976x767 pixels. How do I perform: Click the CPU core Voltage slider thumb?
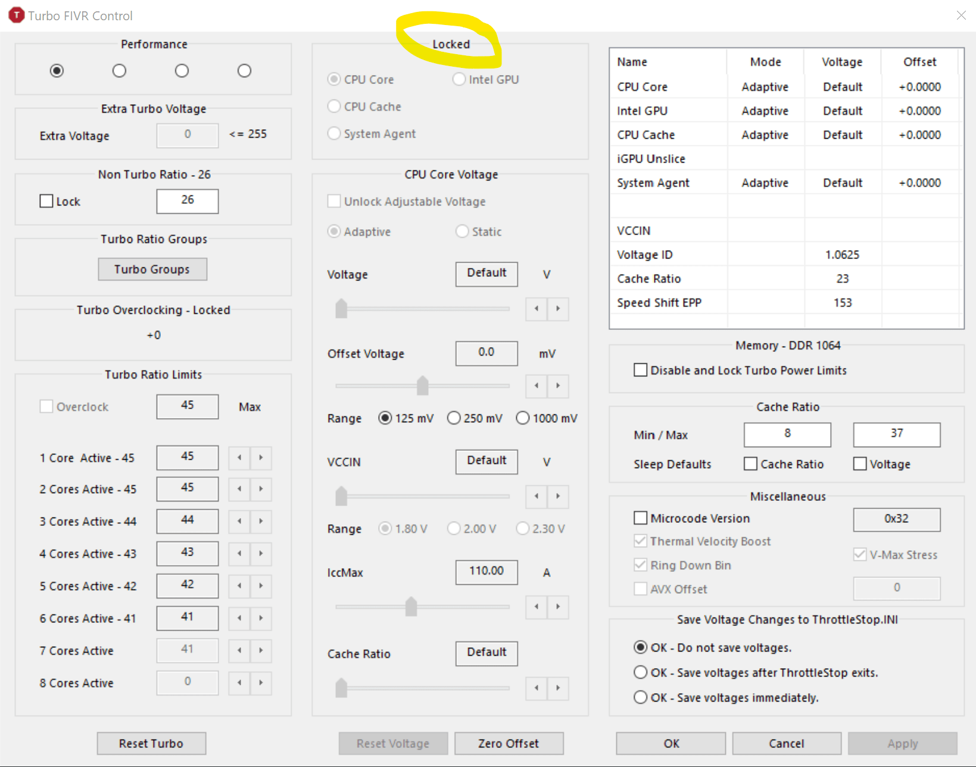[341, 308]
